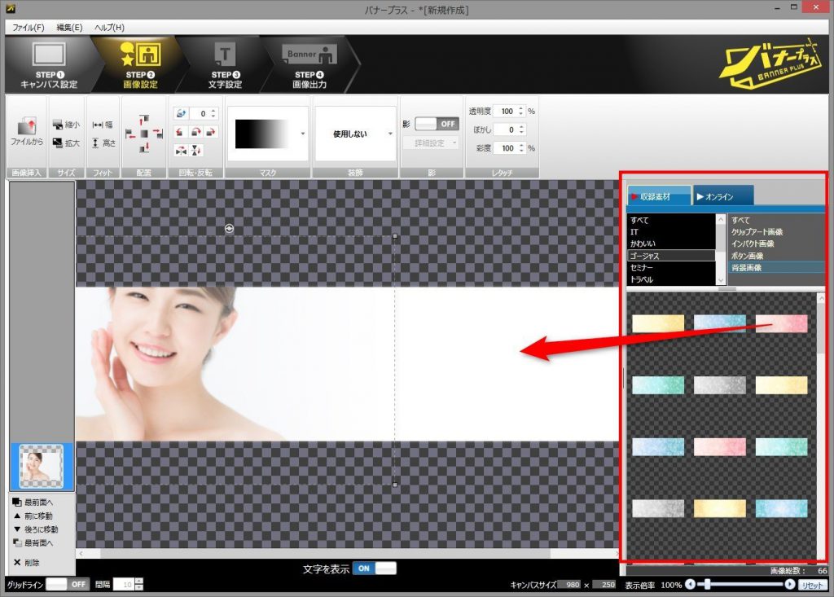Pick the yellow glitter background in first row
This screenshot has width=834, height=597.
(658, 323)
